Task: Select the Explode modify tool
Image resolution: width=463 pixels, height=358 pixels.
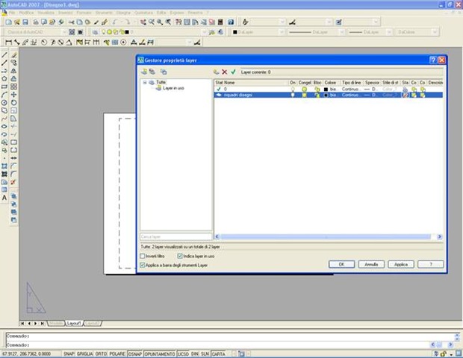Action: pyautogui.click(x=13, y=182)
